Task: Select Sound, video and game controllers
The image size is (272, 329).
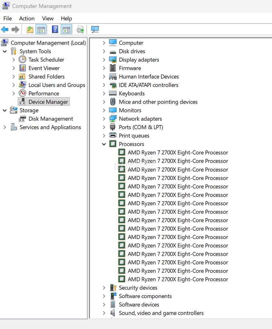Action: (161, 313)
